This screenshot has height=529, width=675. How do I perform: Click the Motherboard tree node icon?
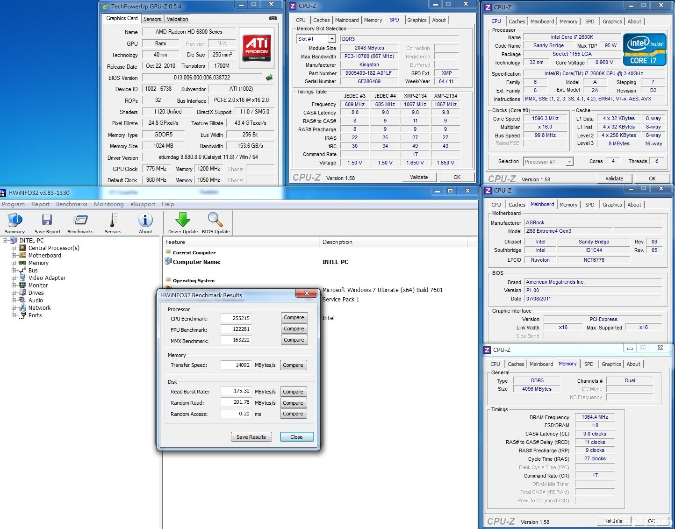(x=22, y=255)
